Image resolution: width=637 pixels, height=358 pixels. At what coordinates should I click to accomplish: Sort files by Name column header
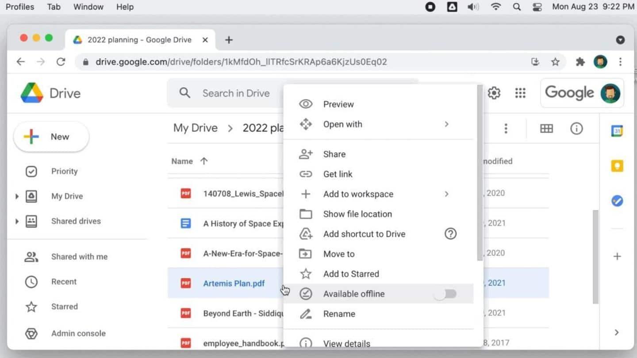click(182, 161)
